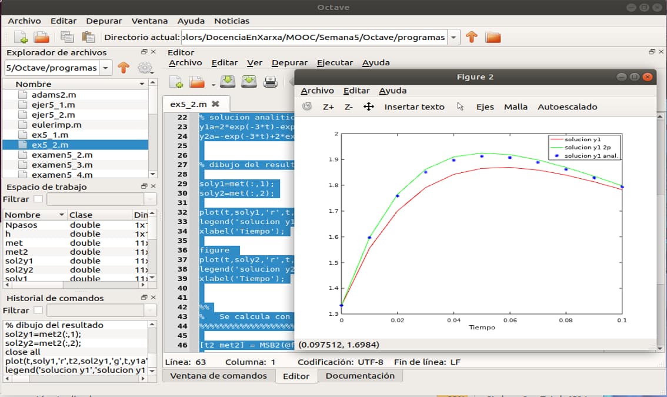This screenshot has height=397, width=667.
Task: Click the print icon in editor toolbar
Action: 270,82
